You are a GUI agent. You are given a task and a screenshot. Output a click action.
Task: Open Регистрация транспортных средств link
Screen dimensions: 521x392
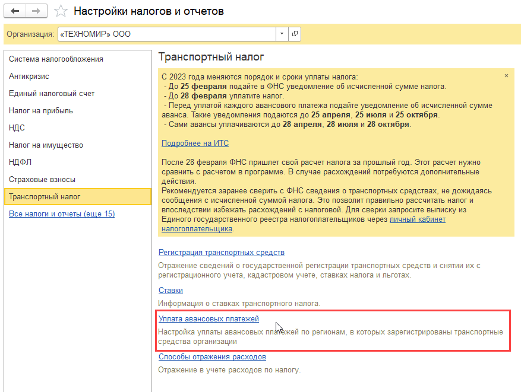[222, 253]
